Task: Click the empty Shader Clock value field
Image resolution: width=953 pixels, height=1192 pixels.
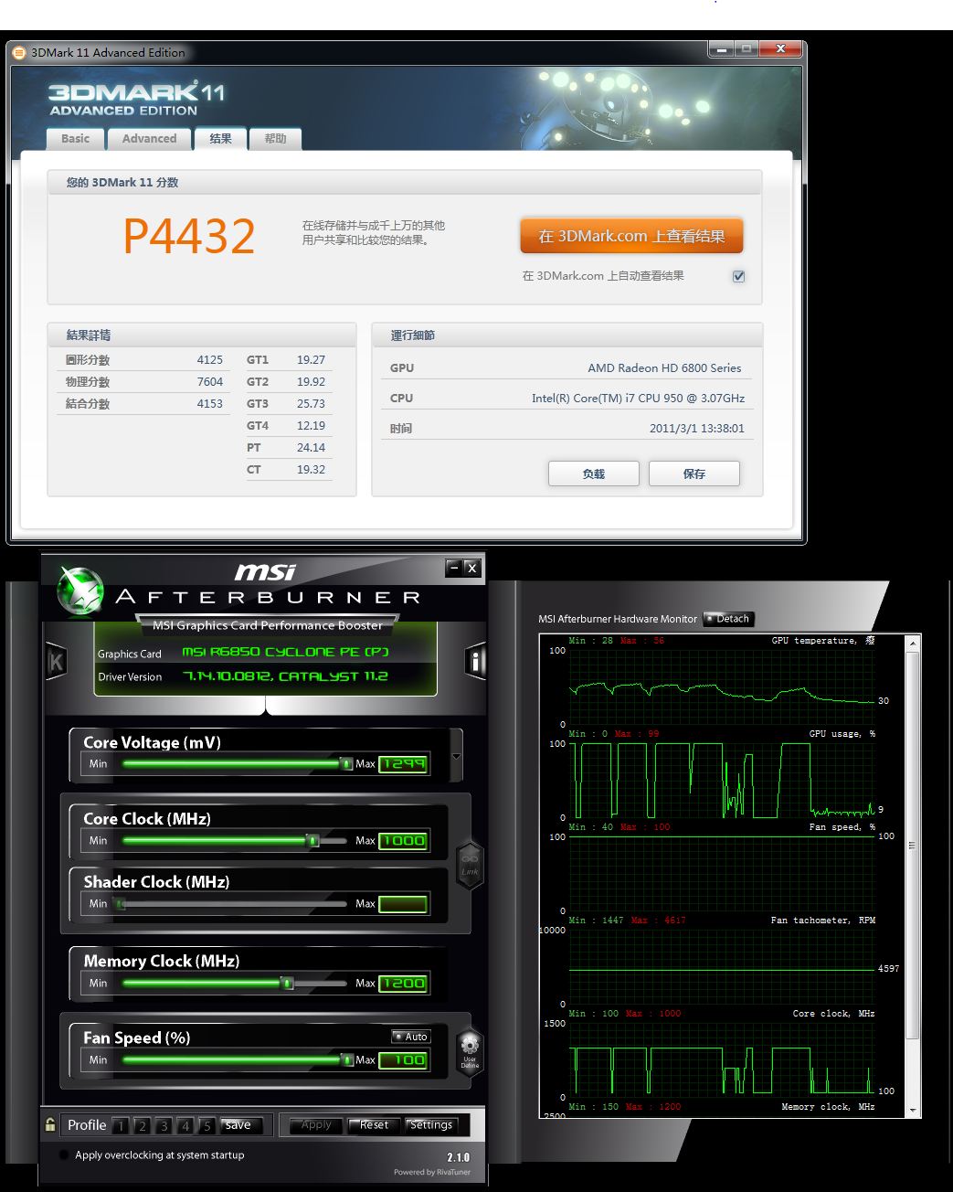Action: click(x=403, y=904)
